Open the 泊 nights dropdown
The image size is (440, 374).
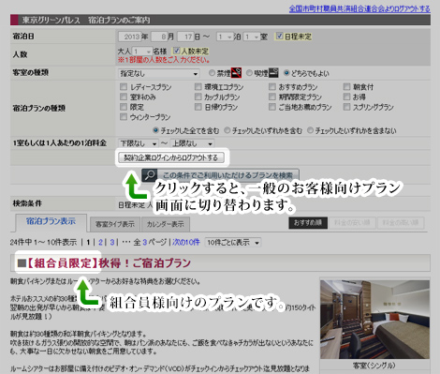[x=225, y=37]
